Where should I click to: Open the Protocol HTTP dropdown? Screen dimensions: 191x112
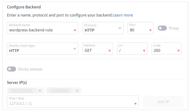pyautogui.click(x=103, y=28)
